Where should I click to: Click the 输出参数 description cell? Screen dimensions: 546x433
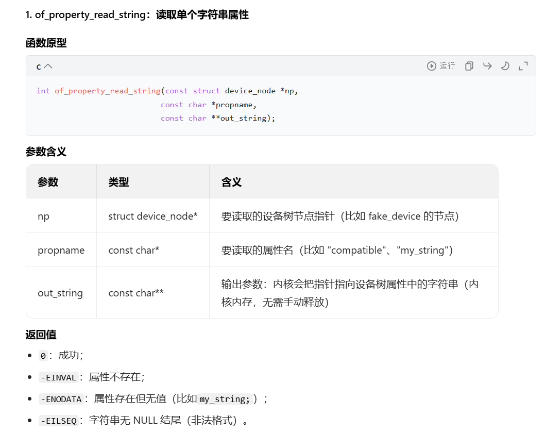[354, 293]
